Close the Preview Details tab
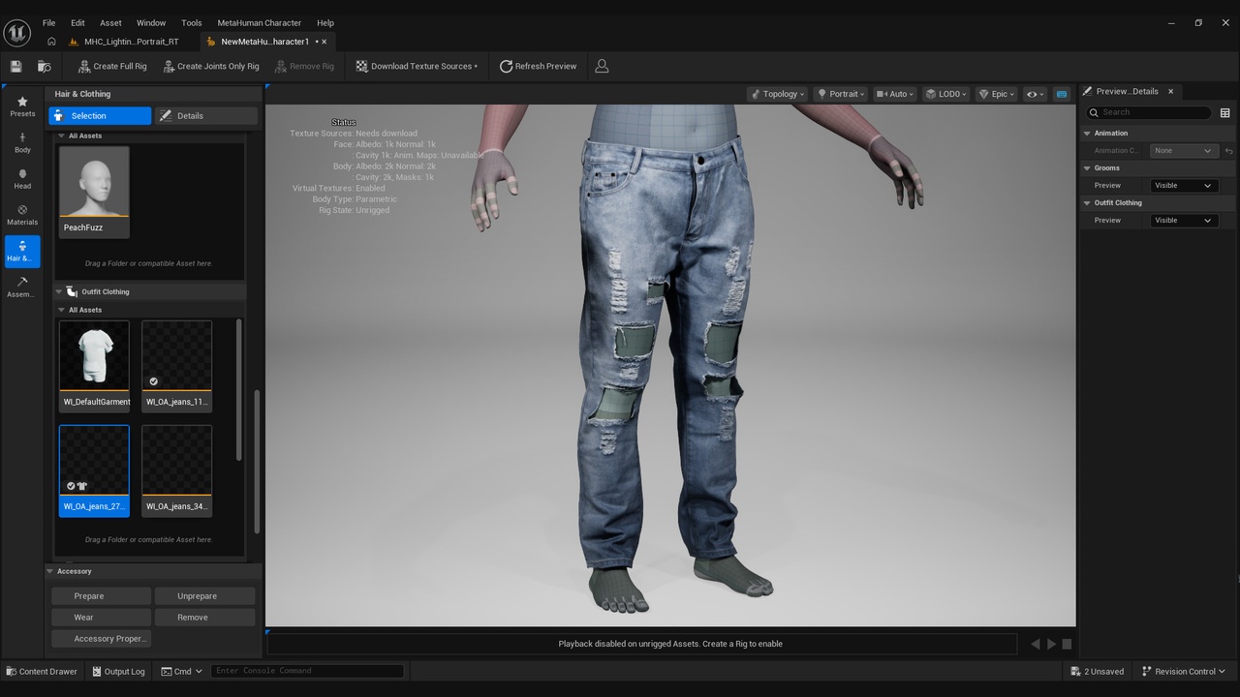 (1170, 91)
